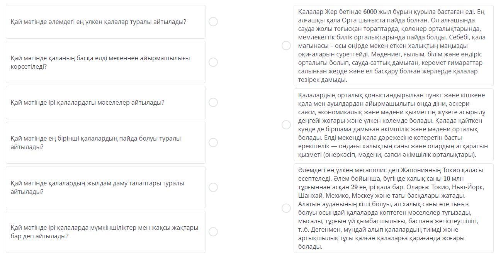Click the question card 'Қай мәтінде әлемдегі ең үлкен қалалар туралы айтылады?'
Viewport: 496px width, 258px height.
coord(105,22)
